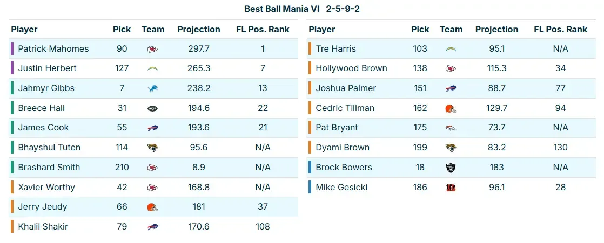Viewport: 604px width, 243px height.
Task: Click the Lions logo next to Jahmyr Gibbs
Action: click(153, 88)
